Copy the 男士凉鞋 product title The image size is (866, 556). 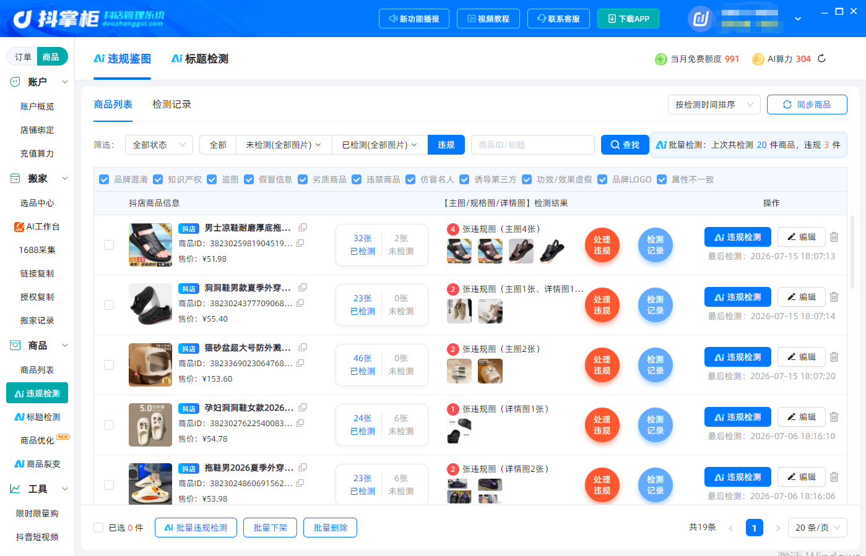(x=303, y=228)
